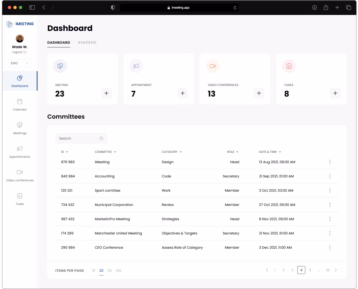Viewport: 358px width, 289px height.
Task: Open Tasks from the sidebar
Action: [20, 199]
